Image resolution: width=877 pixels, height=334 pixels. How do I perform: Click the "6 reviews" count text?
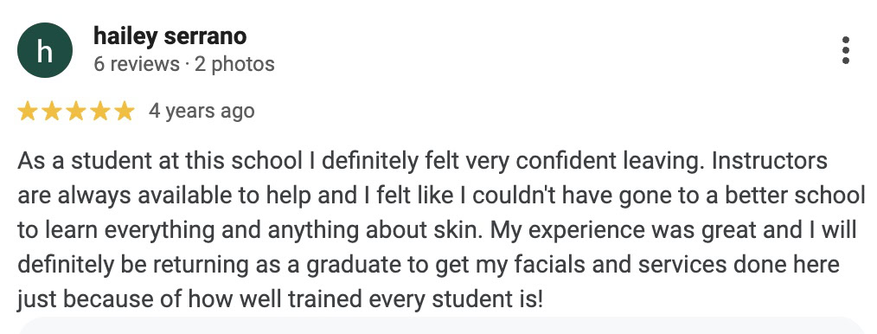click(137, 64)
